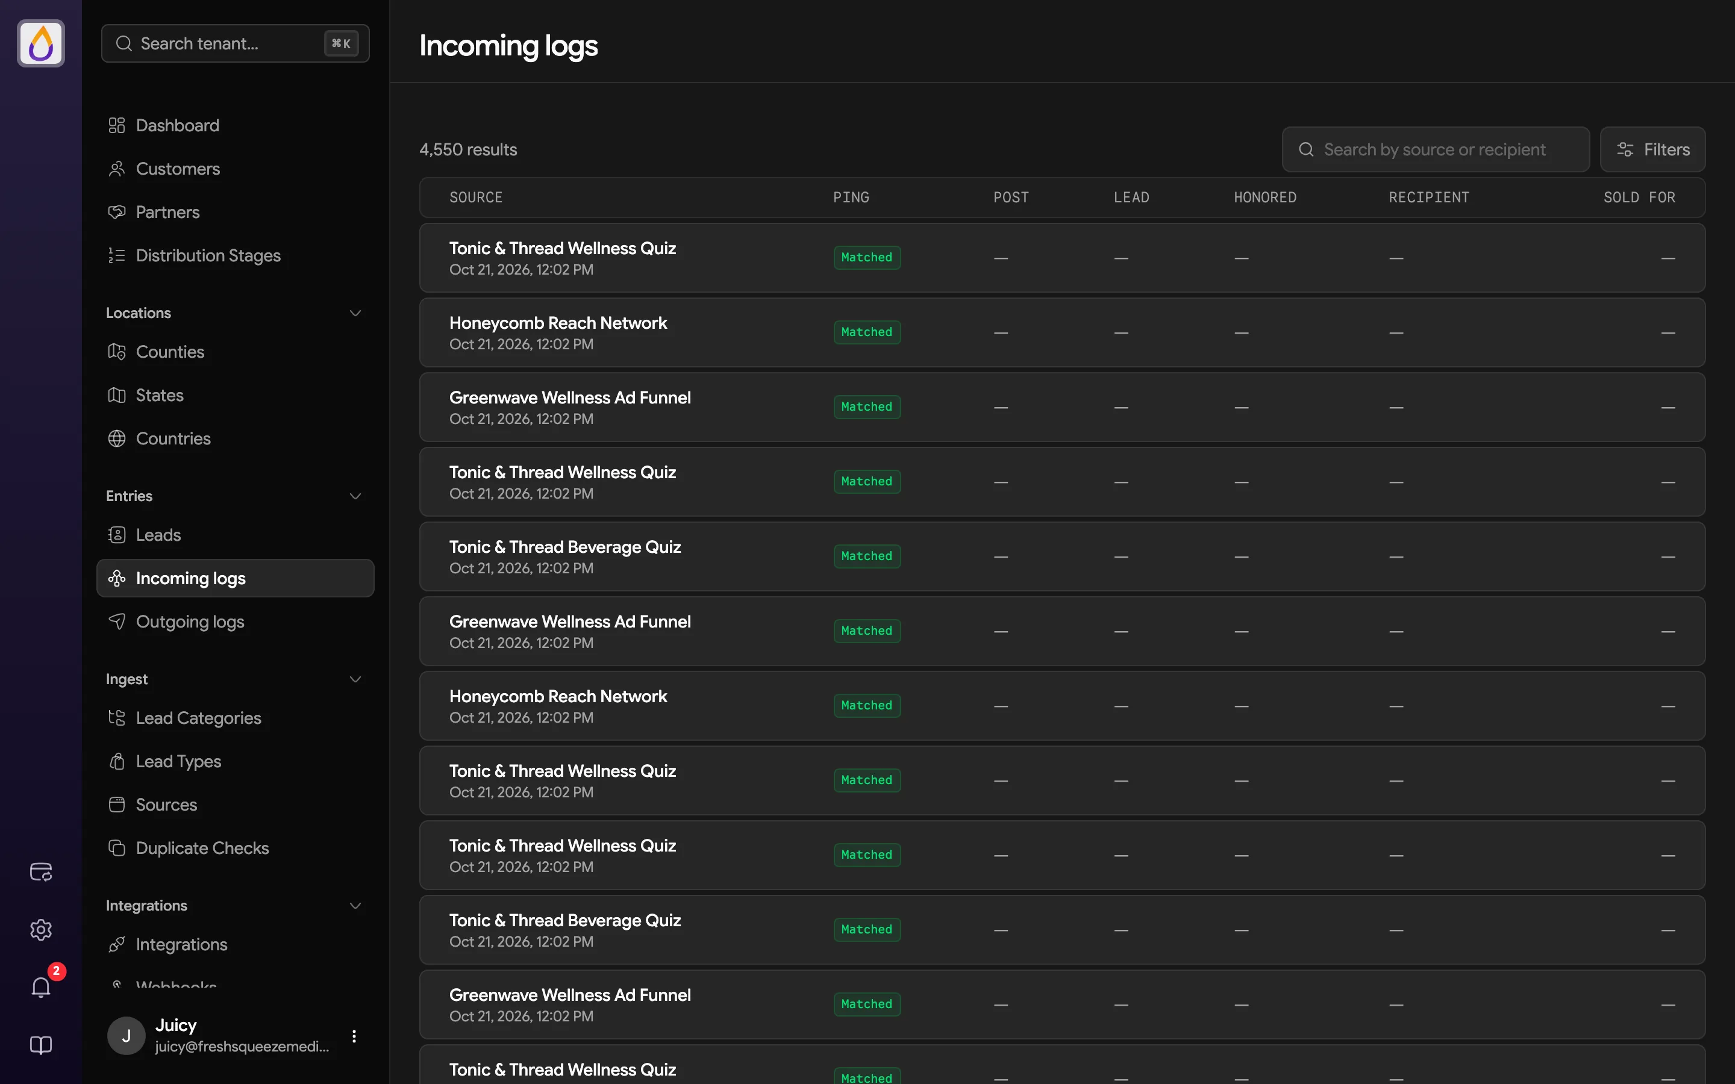Click the flame app logo icon
1735x1084 pixels.
click(41, 43)
